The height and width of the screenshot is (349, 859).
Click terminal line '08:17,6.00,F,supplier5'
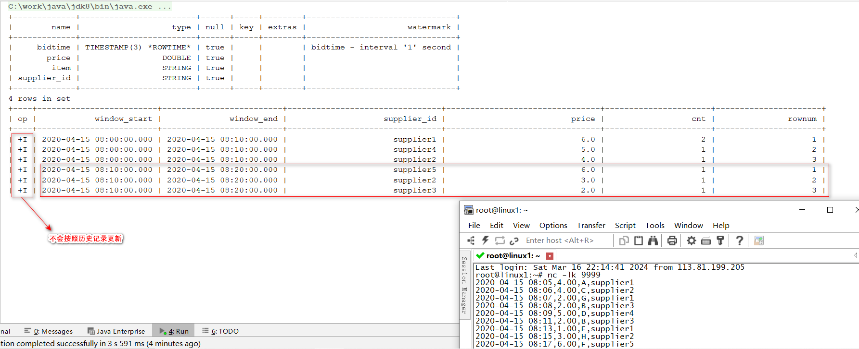tap(555, 344)
